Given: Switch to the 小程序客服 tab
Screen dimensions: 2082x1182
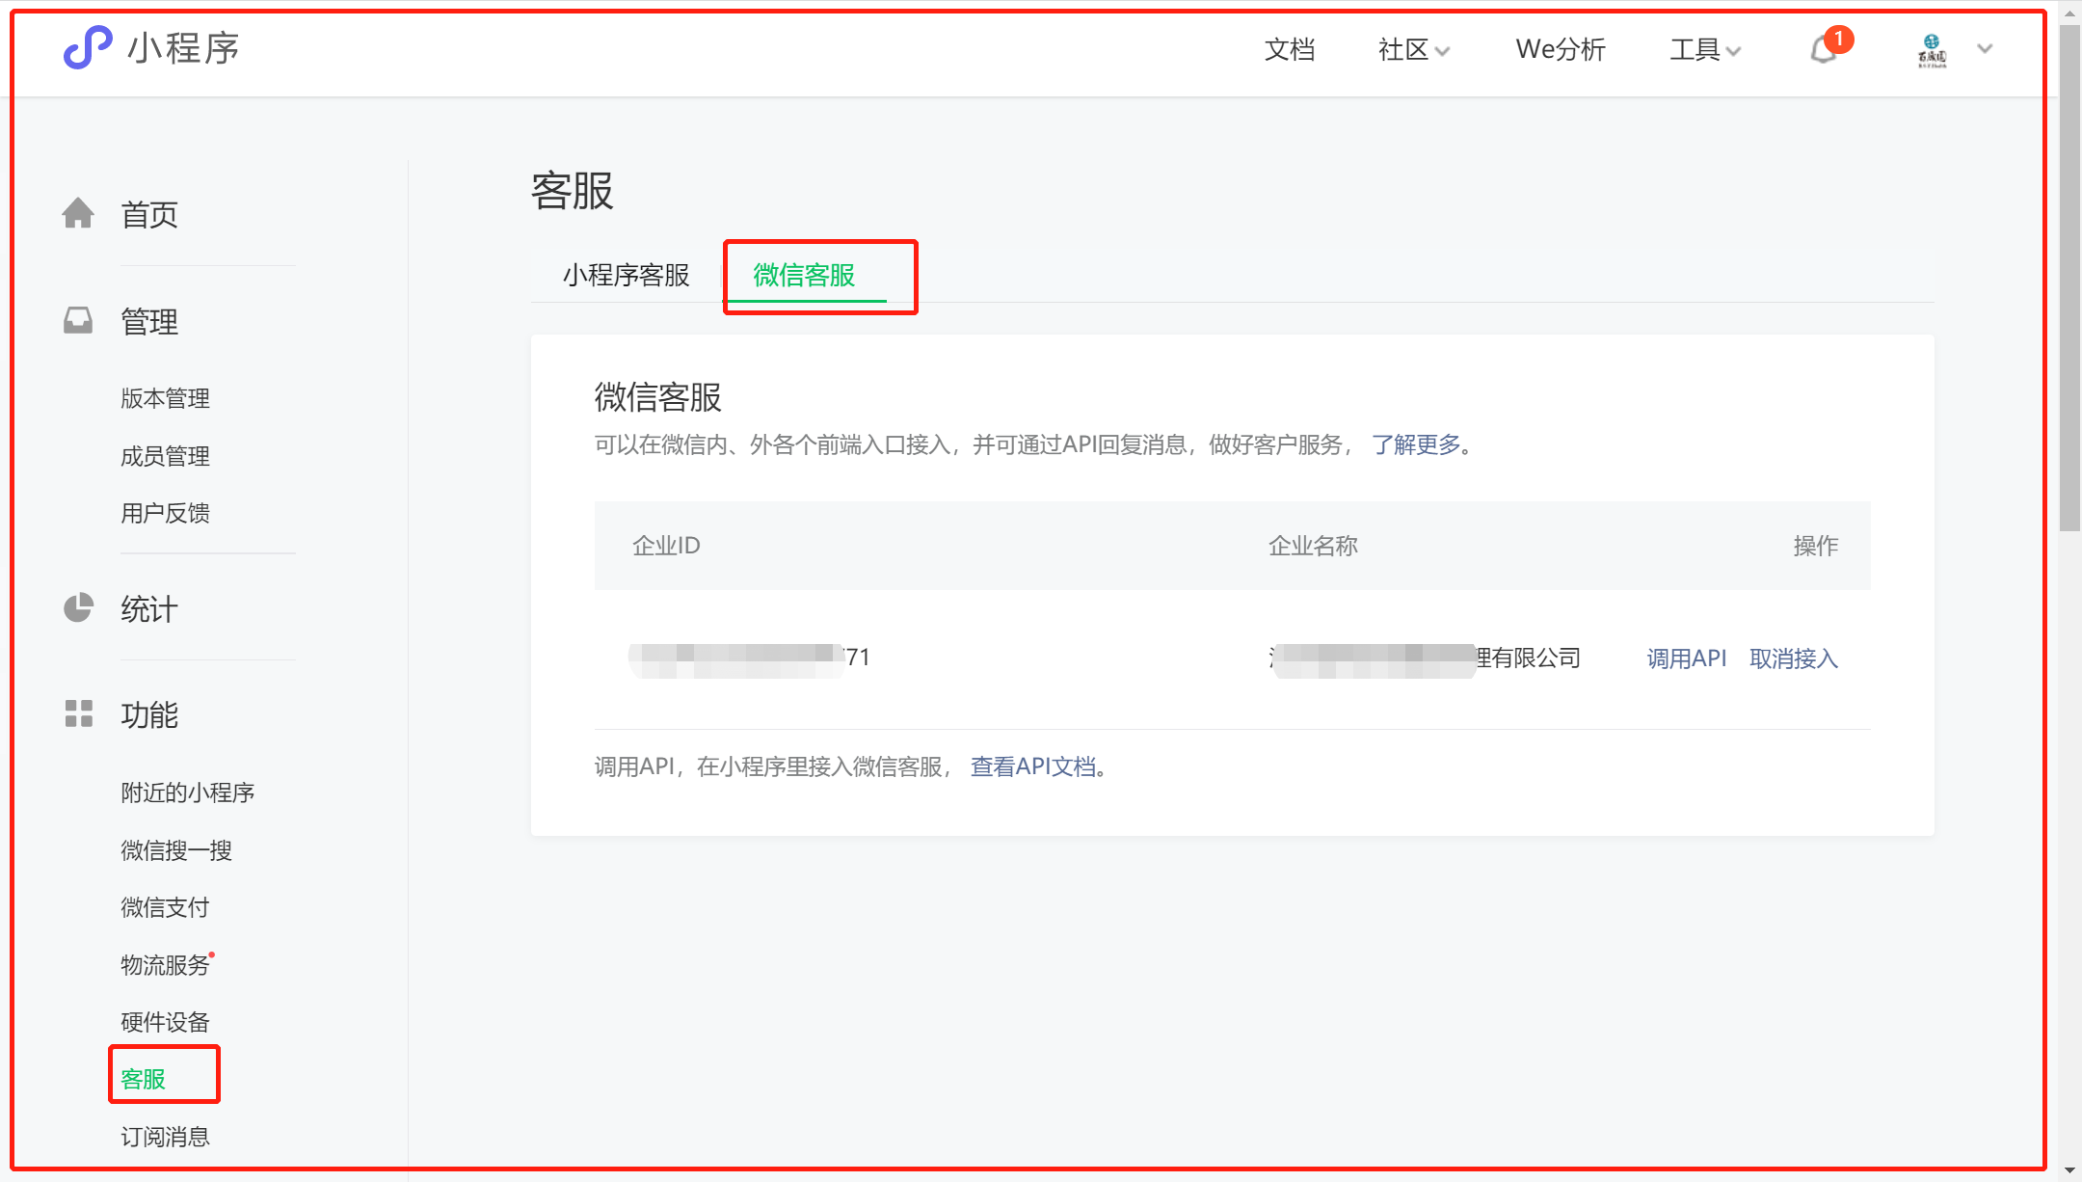Looking at the screenshot, I should [x=627, y=276].
